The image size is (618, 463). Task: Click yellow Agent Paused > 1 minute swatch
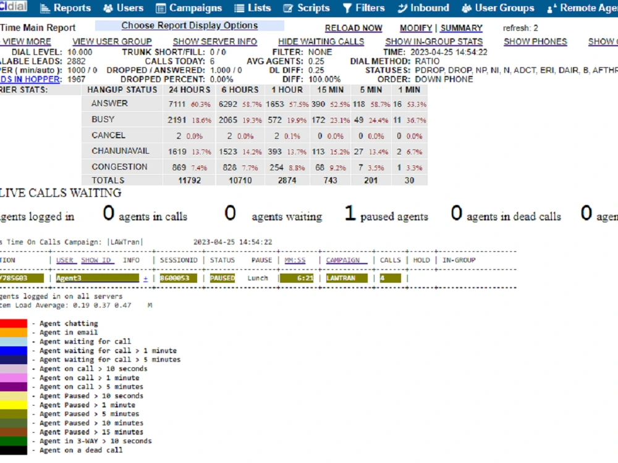(14, 405)
